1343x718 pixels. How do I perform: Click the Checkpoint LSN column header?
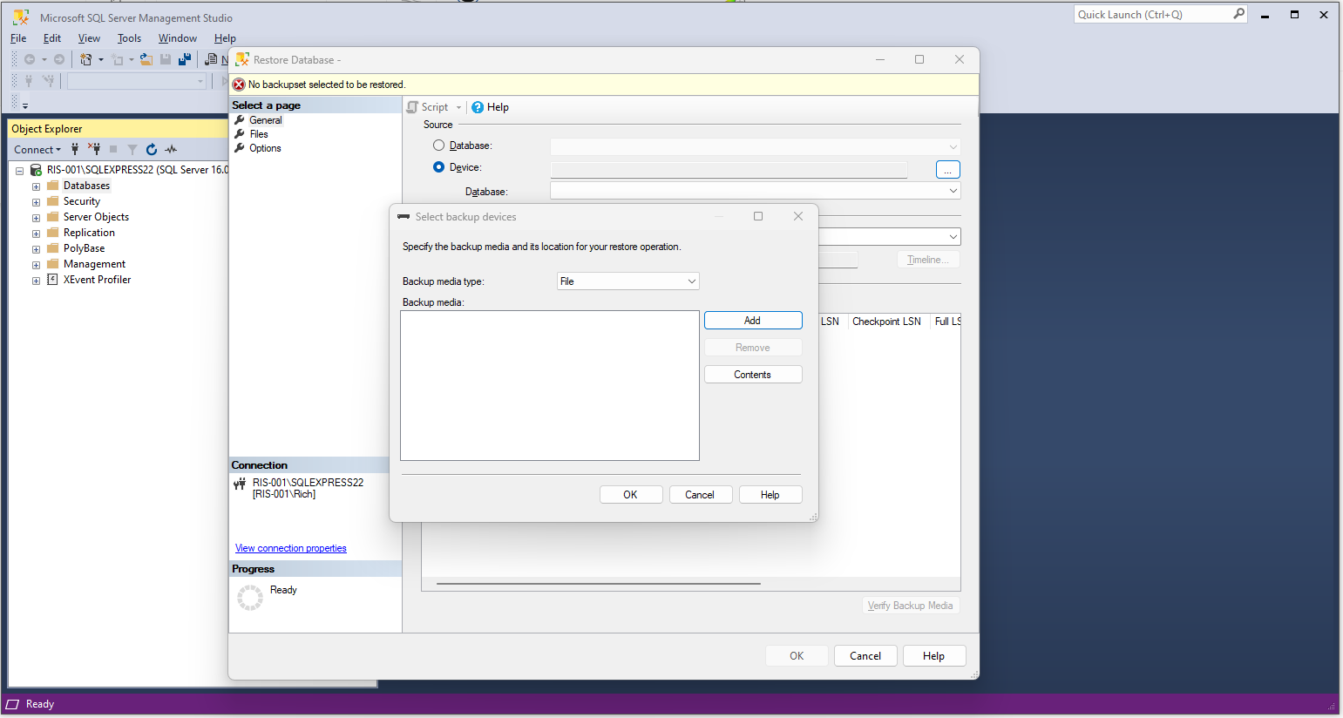pos(887,322)
